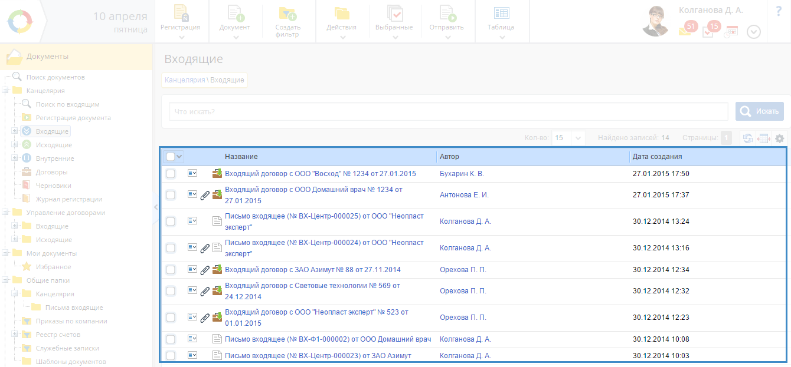Open the calendar icon in user panel

coord(731,32)
